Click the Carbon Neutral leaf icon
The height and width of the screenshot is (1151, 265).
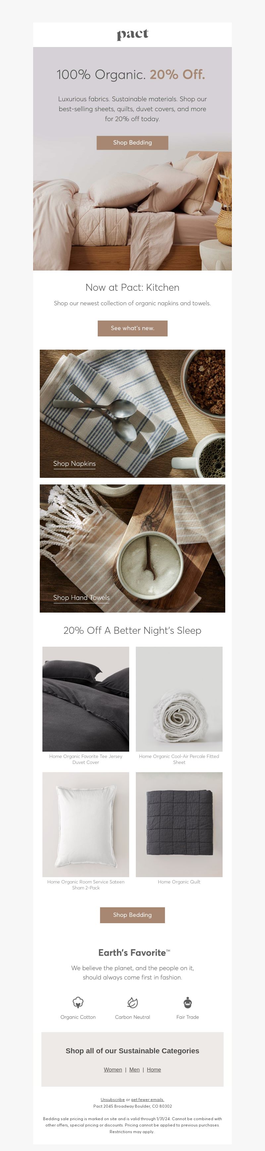tap(132, 1003)
